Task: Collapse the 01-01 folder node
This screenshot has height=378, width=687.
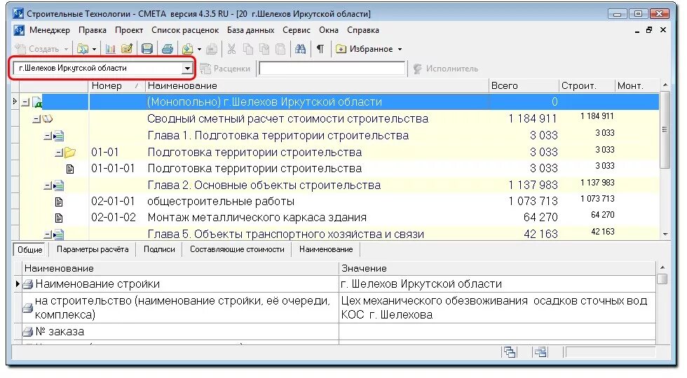Action: click(x=59, y=153)
